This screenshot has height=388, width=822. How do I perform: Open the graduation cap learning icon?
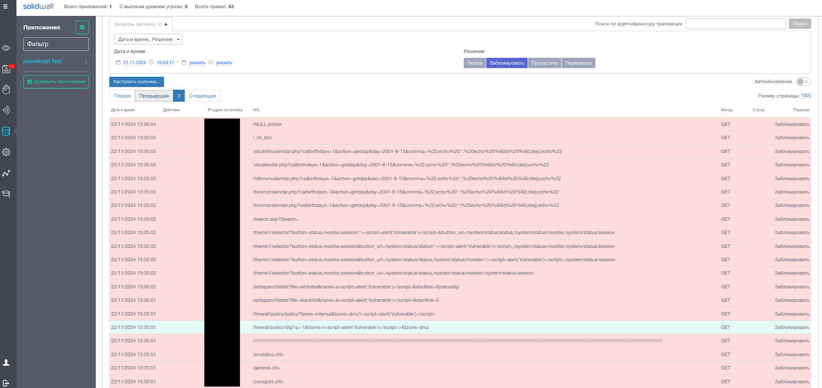pyautogui.click(x=6, y=194)
